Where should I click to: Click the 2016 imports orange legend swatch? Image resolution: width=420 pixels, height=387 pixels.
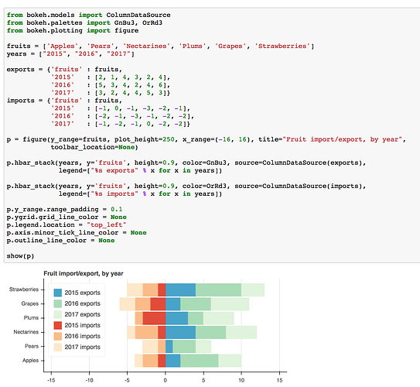[57, 336]
